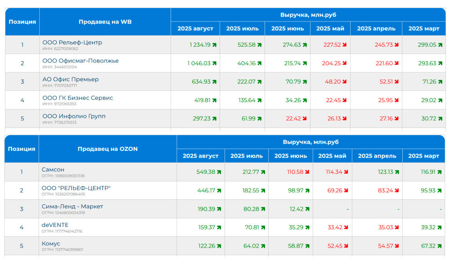
Task: Click red down arrow beside 110.58 Самсон
Action: point(307,172)
